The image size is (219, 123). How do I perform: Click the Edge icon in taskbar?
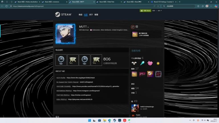click(109, 120)
